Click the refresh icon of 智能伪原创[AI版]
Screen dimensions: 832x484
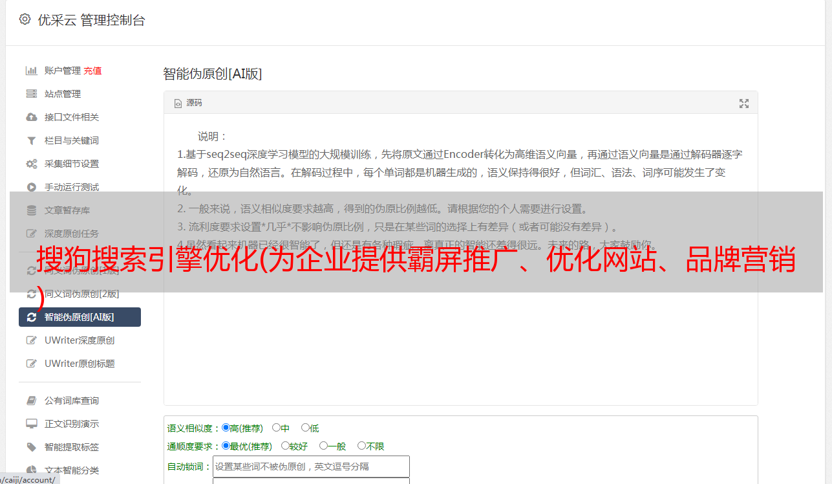(x=31, y=317)
